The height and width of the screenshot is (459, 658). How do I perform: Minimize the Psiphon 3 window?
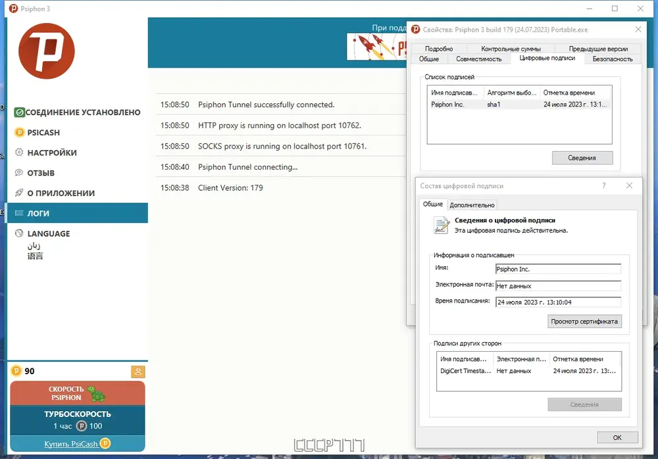coord(589,9)
